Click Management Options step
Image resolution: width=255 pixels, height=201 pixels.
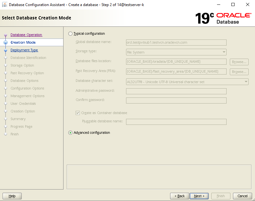pos(27,96)
